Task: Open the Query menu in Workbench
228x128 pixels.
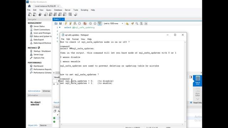Action: 49,10
